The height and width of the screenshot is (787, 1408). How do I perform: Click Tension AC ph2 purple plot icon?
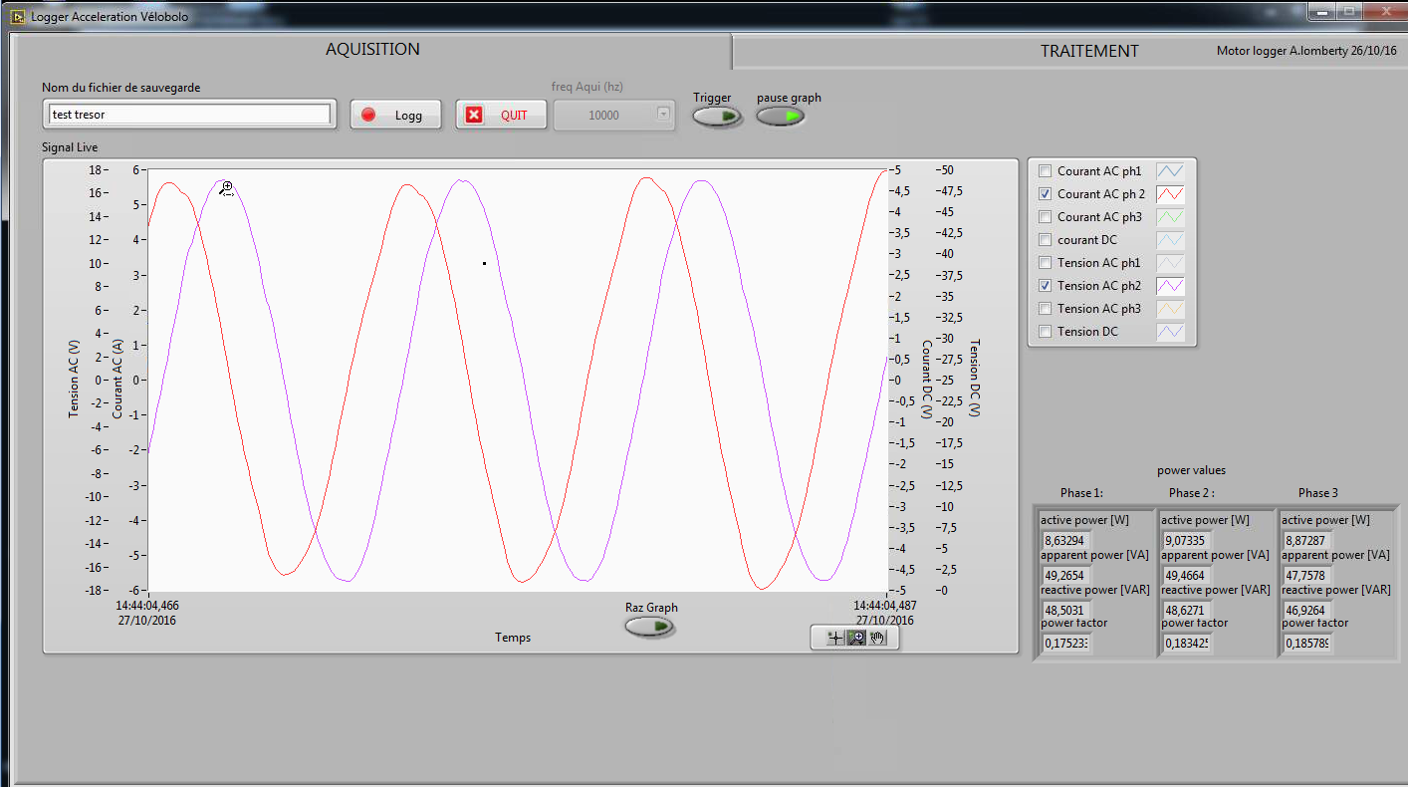click(1170, 286)
